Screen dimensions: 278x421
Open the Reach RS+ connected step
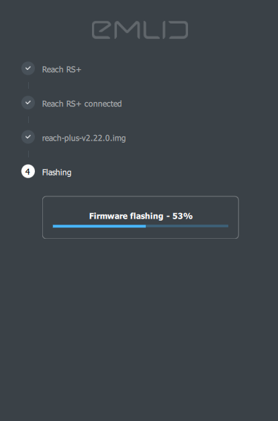[x=82, y=104]
